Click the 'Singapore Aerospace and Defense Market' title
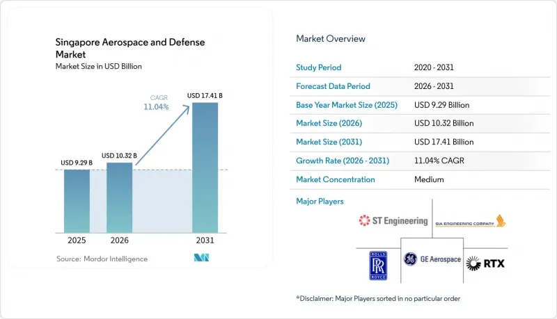The width and height of the screenshot is (557, 319). (130, 48)
